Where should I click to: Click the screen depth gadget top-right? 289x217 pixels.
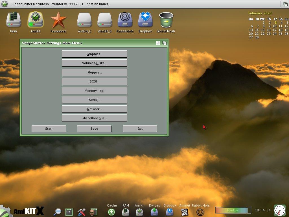click(285, 4)
